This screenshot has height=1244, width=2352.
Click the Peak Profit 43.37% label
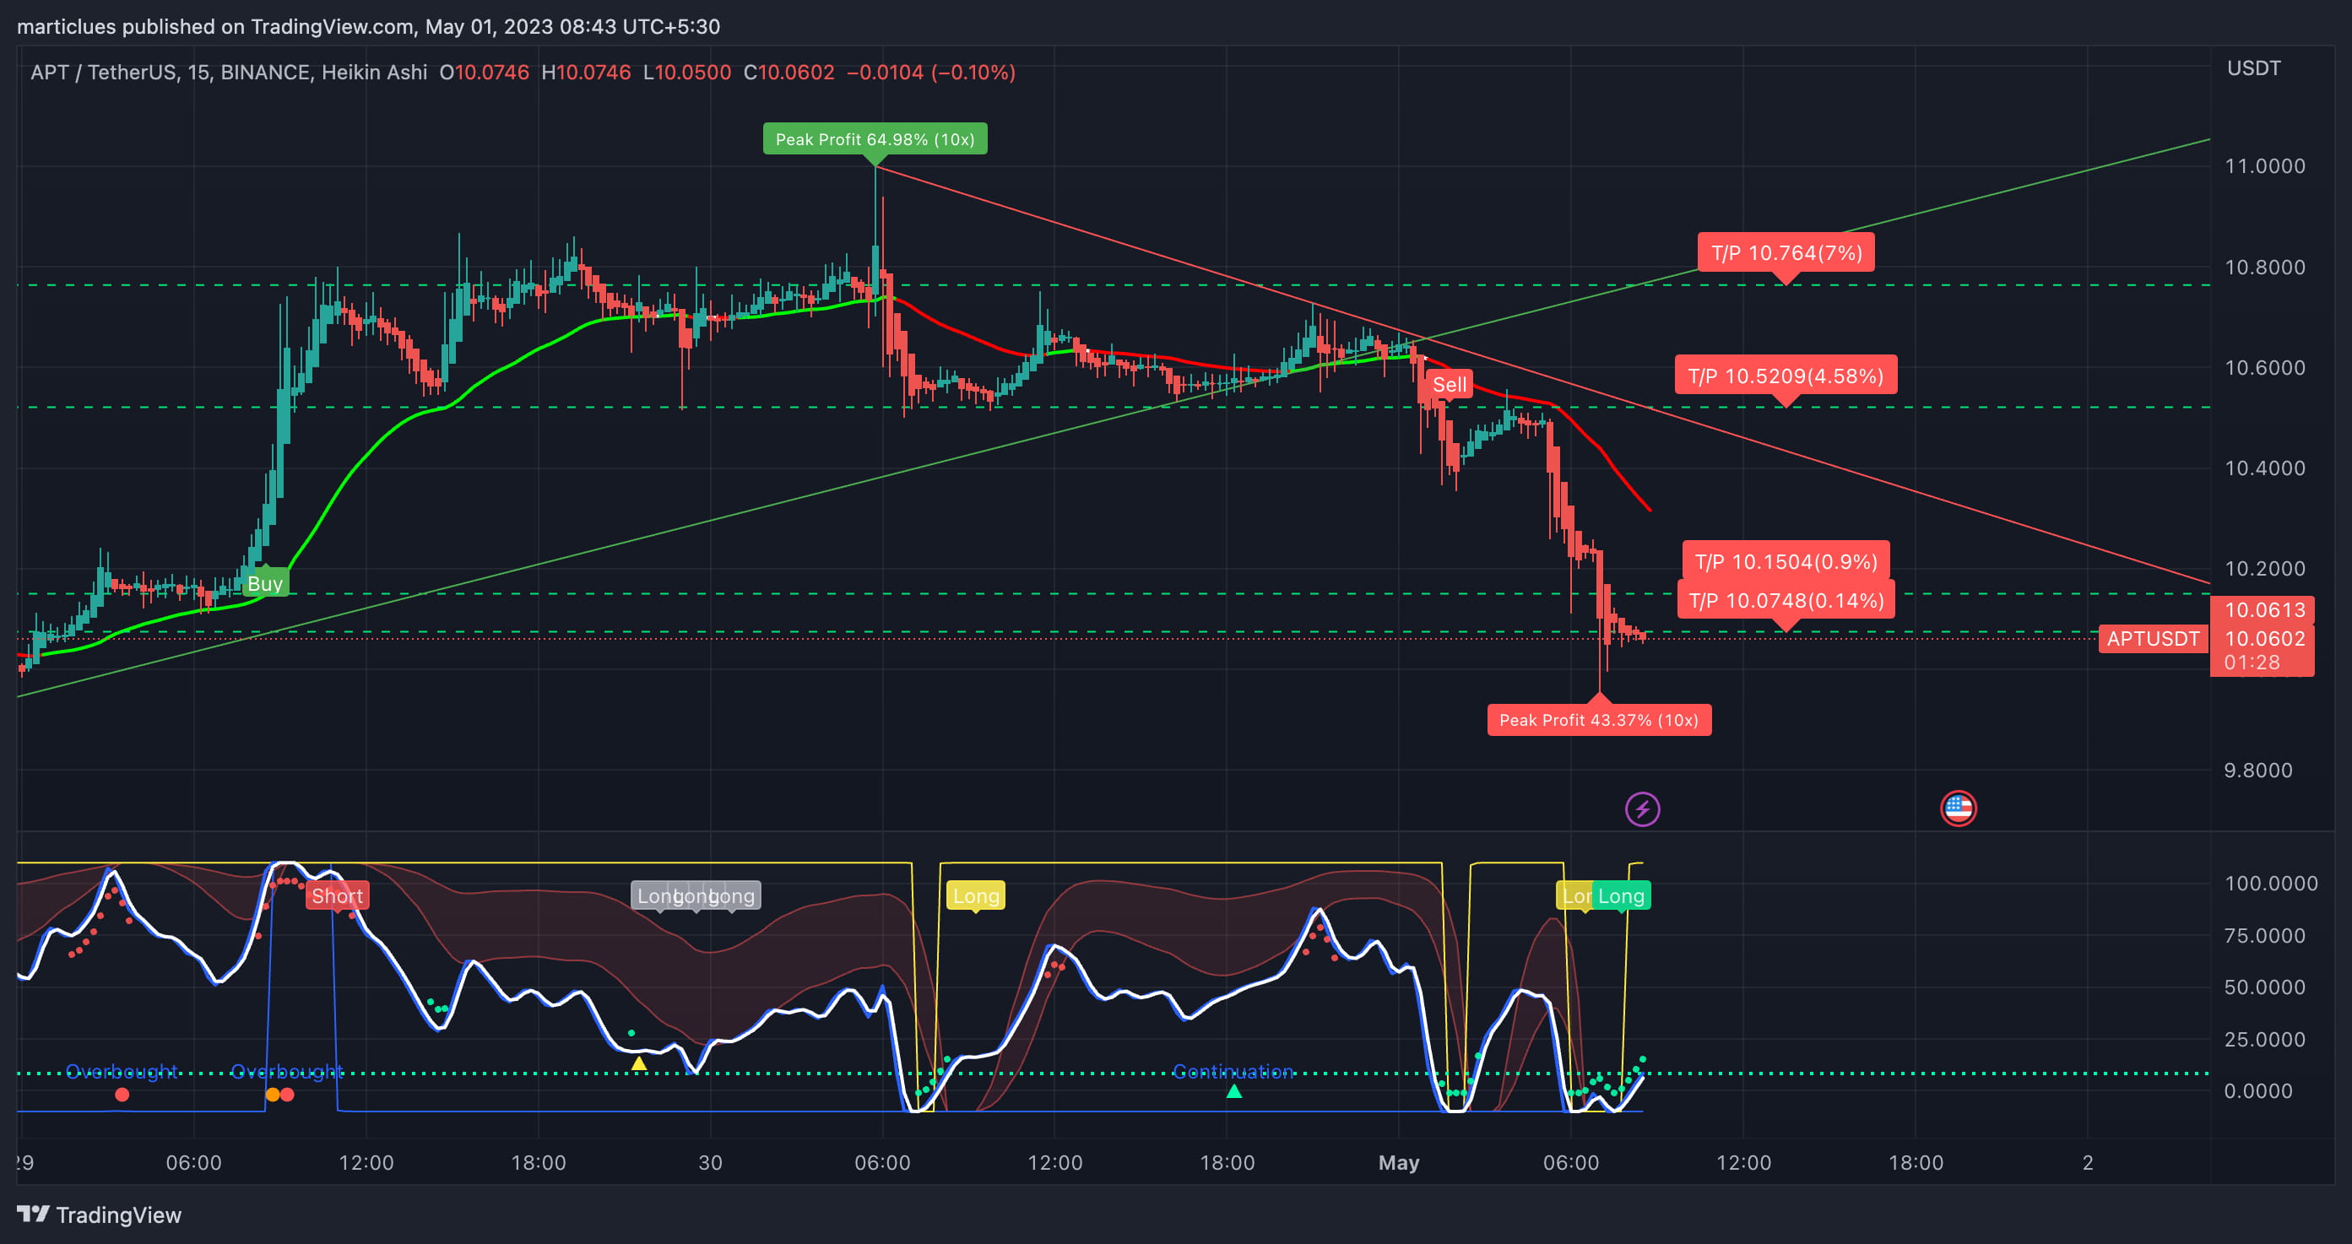click(x=1599, y=720)
